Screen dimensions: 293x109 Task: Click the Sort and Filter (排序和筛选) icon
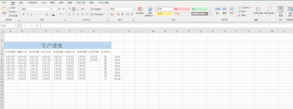coord(258,9)
